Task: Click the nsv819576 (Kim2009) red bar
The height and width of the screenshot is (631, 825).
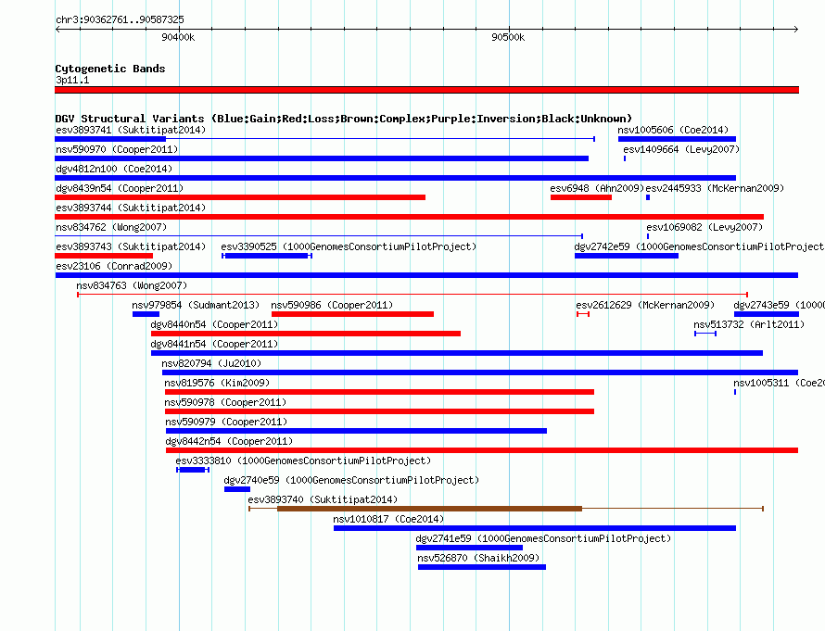Action: coord(379,392)
